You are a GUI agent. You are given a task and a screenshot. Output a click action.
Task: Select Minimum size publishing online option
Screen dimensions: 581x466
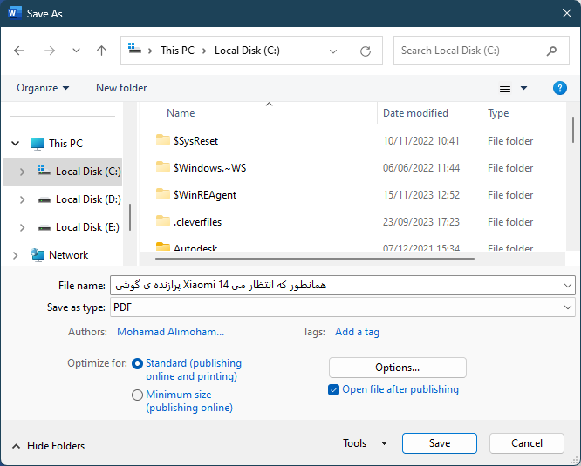[x=138, y=395]
